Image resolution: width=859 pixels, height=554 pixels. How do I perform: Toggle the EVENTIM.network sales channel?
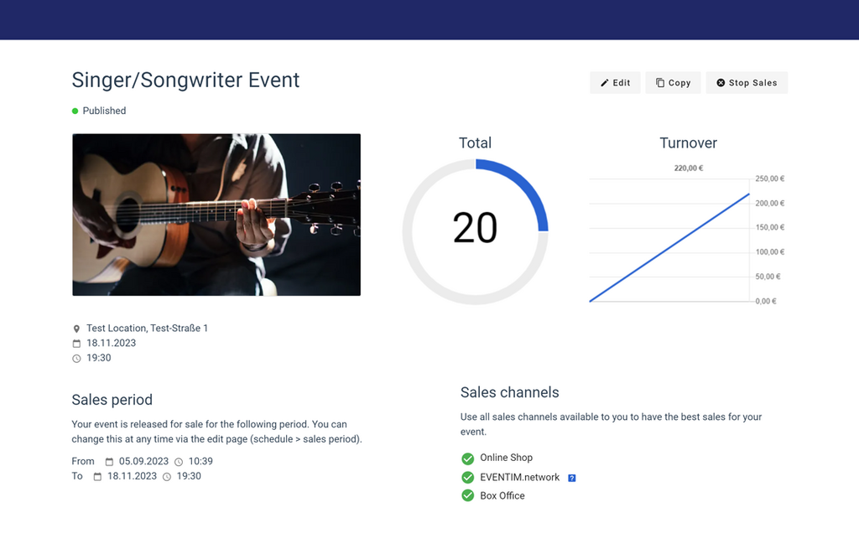pos(468,477)
